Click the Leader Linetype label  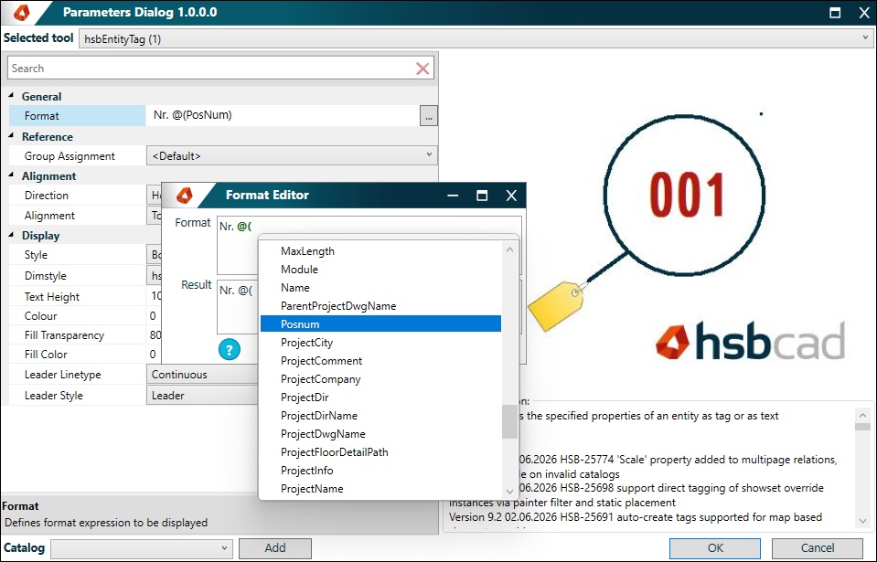62,375
